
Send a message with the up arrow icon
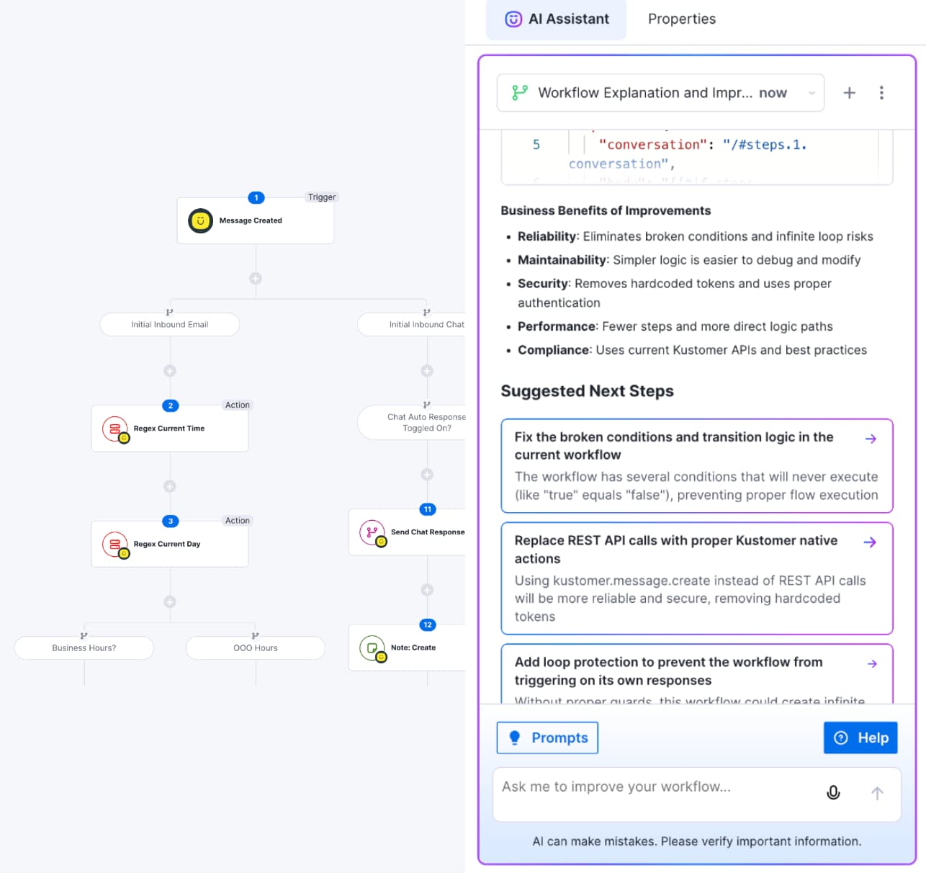click(877, 792)
